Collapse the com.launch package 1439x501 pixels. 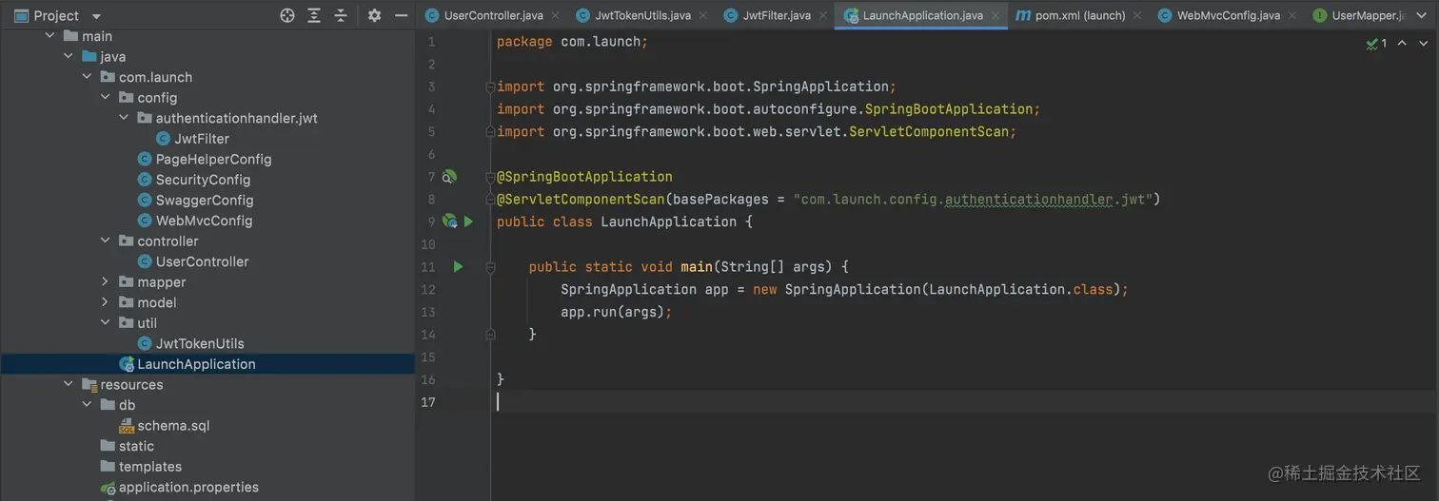pyautogui.click(x=87, y=77)
